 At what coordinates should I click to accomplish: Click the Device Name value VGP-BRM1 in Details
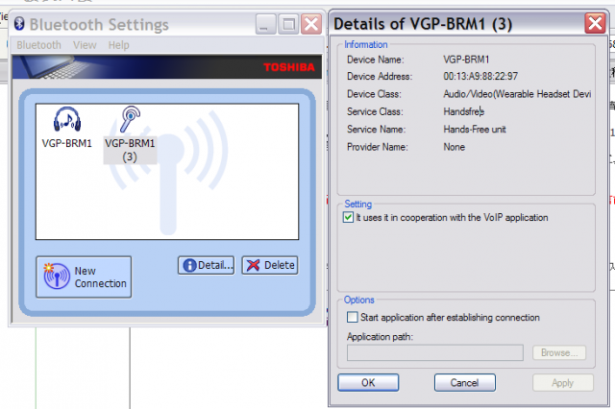[466, 60]
